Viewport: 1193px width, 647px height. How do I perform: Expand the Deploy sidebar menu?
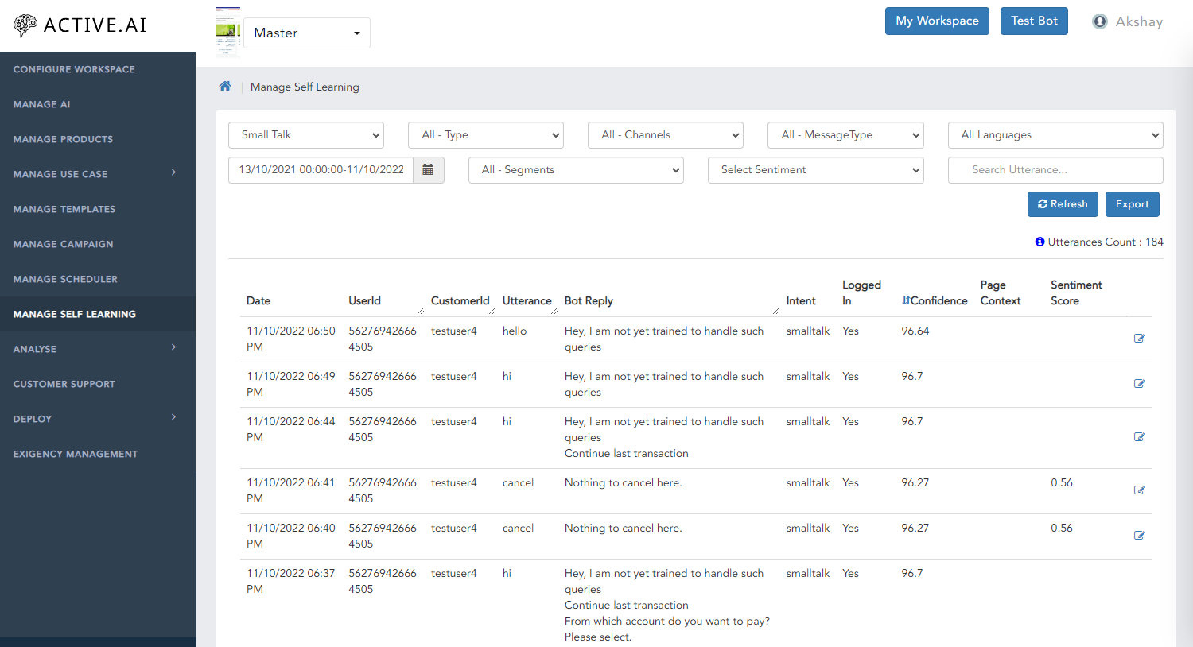[98, 419]
